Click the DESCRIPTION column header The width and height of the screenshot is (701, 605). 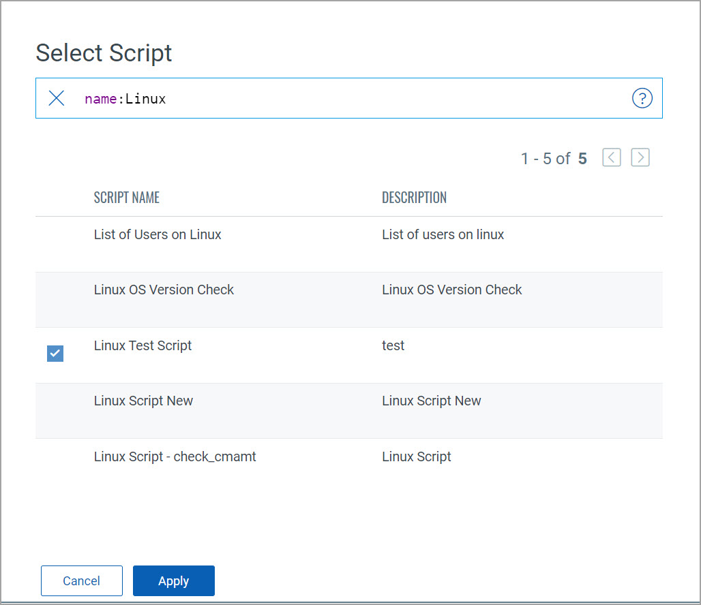414,198
